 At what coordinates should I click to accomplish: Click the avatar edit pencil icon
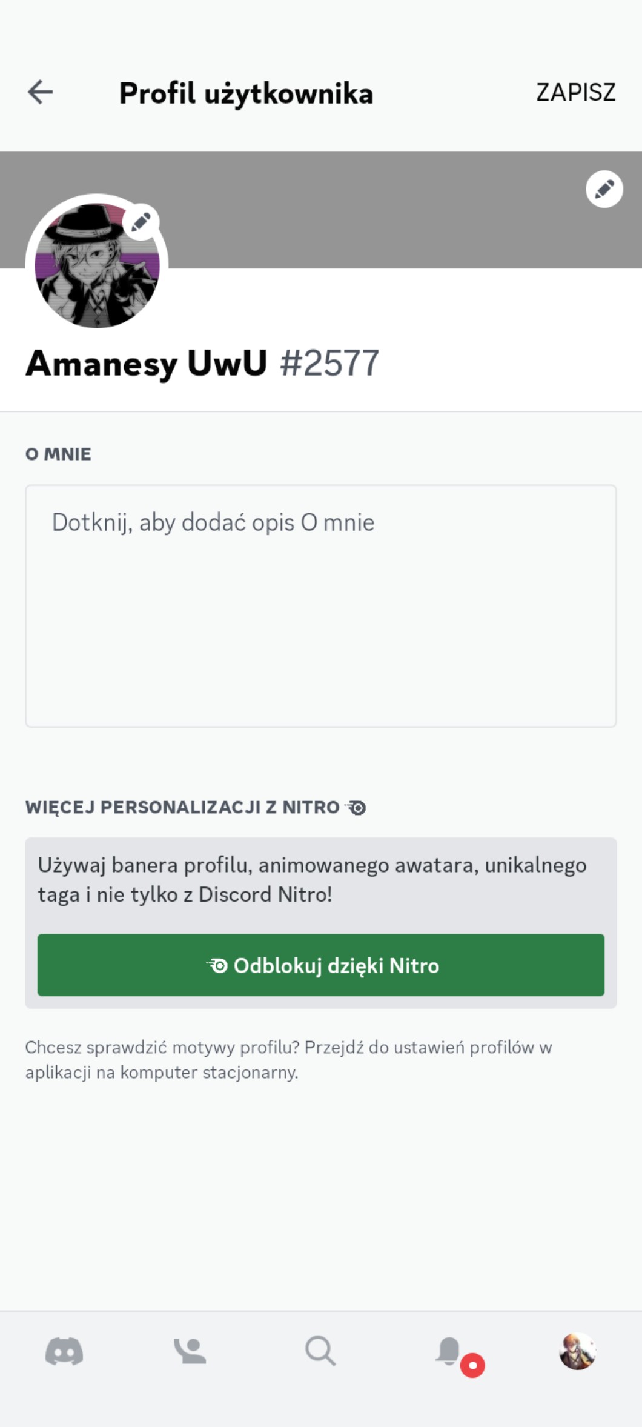(x=141, y=222)
